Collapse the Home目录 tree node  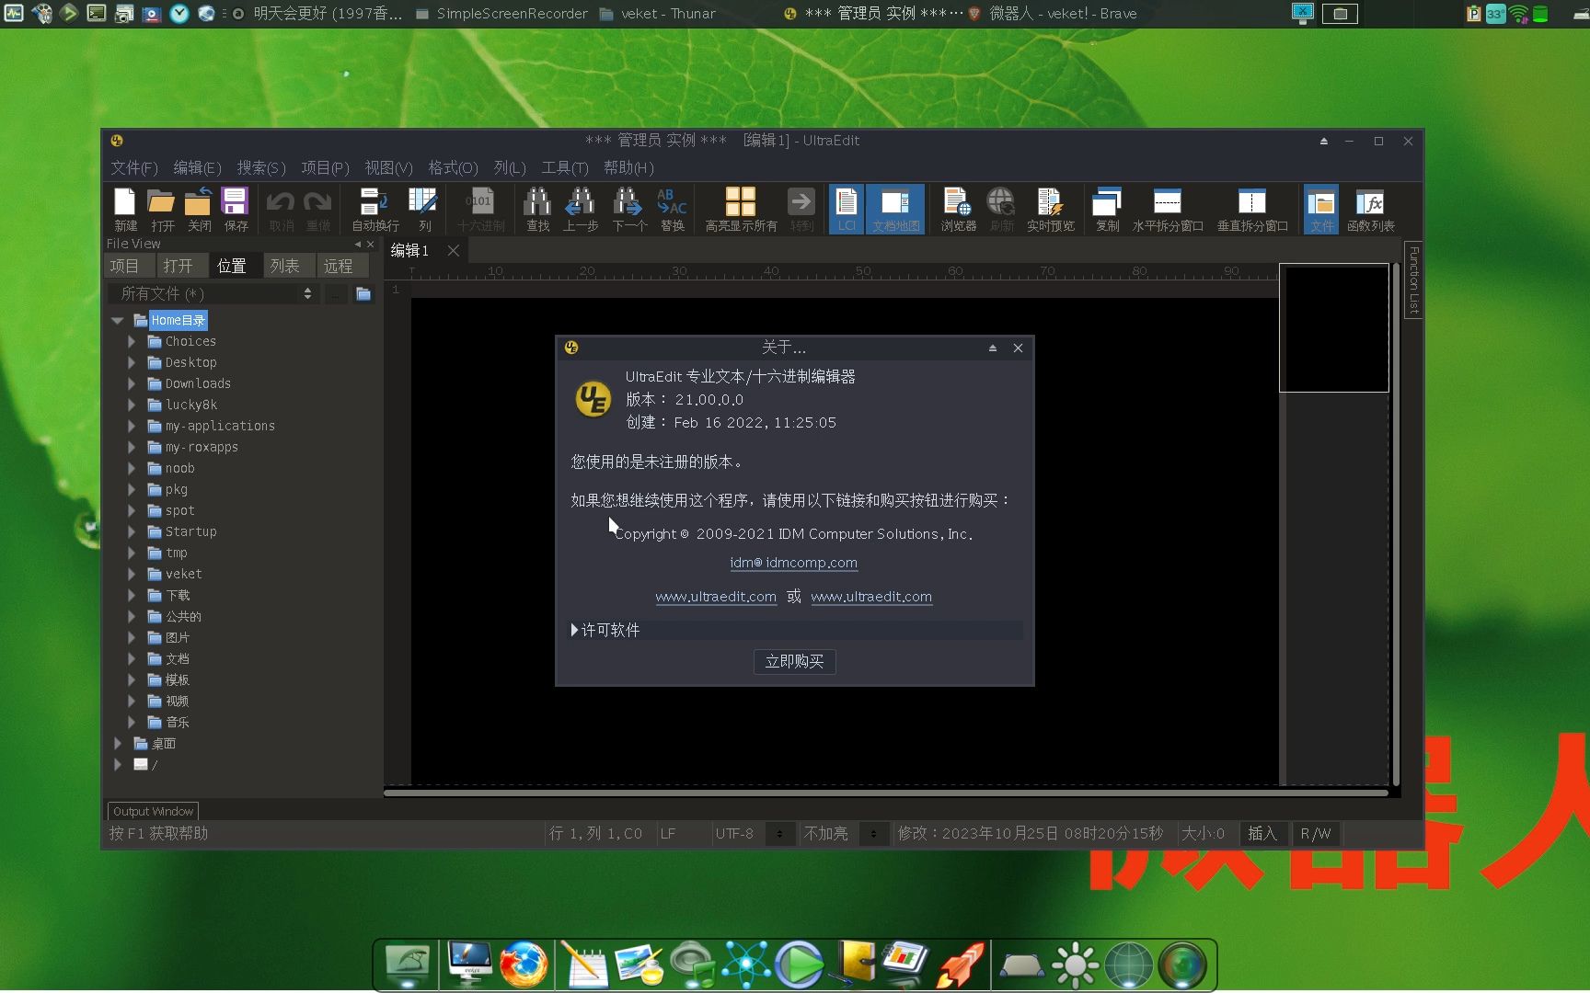(118, 320)
